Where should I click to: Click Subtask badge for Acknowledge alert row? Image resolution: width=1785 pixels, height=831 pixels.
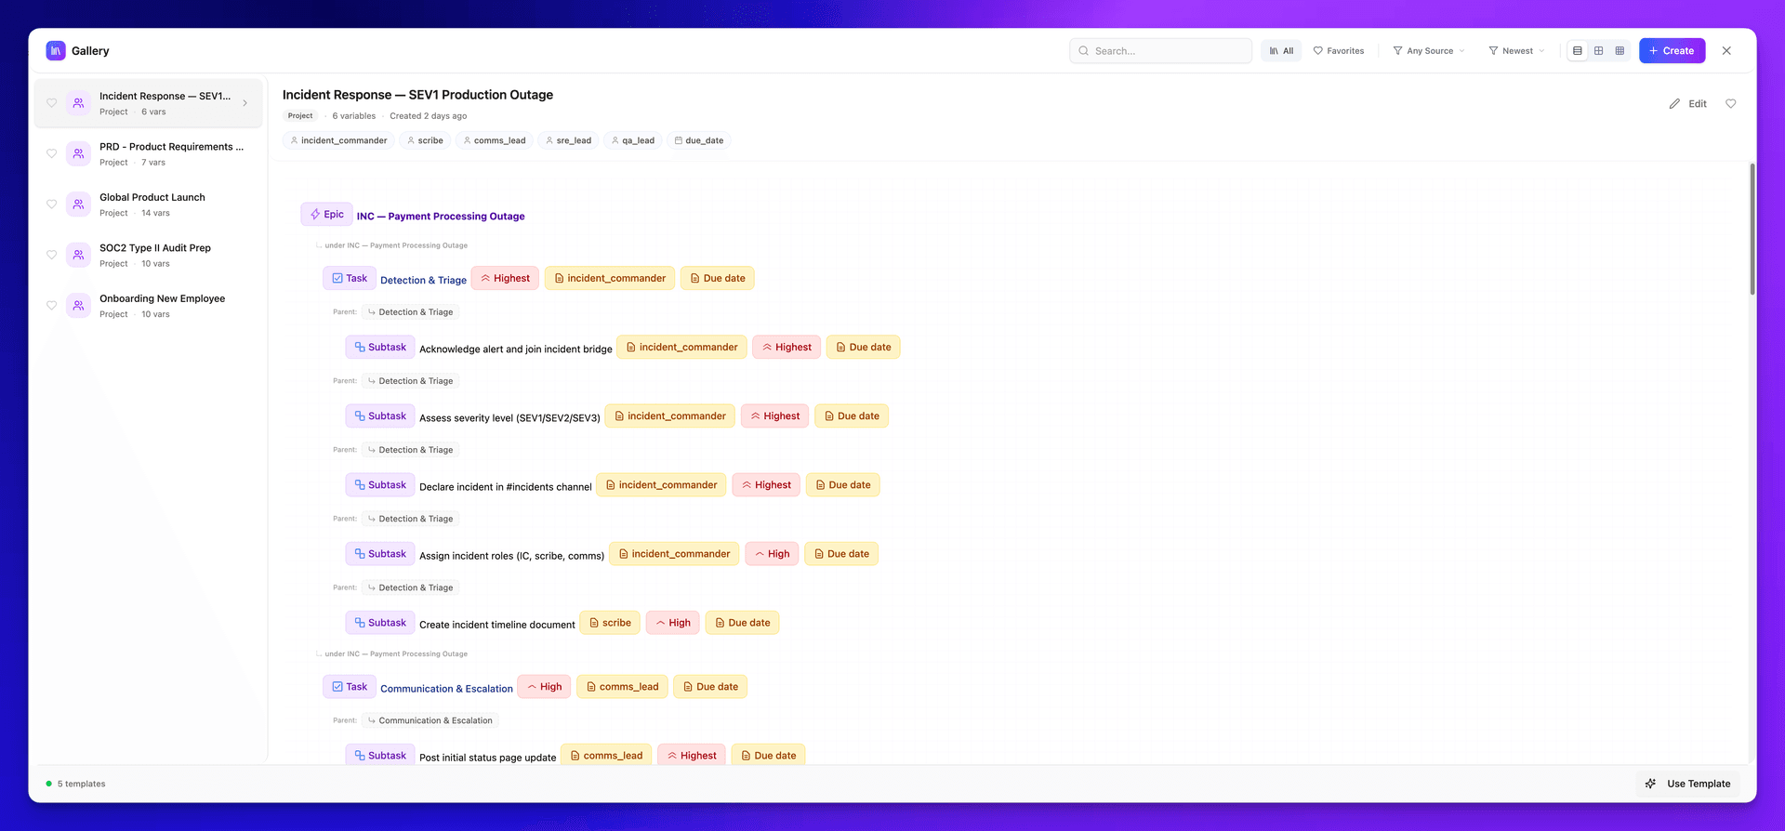coord(380,347)
